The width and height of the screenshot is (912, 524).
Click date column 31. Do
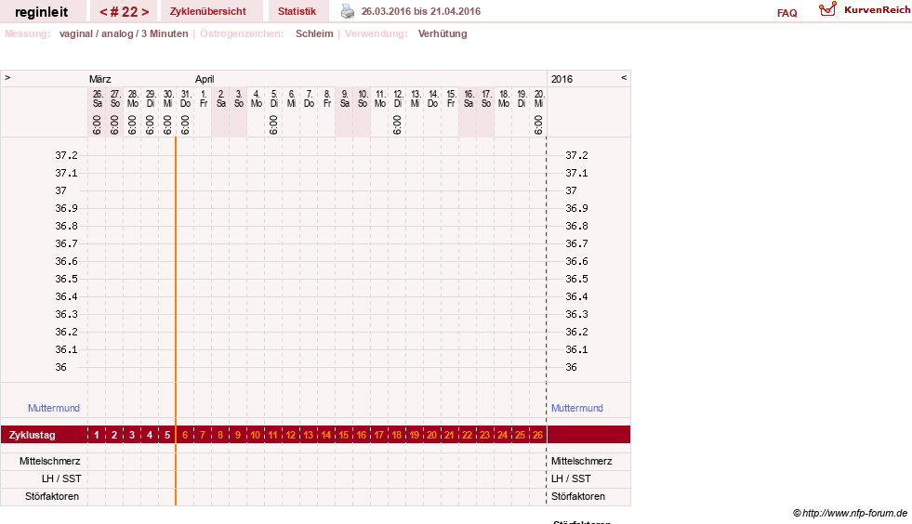[x=186, y=98]
